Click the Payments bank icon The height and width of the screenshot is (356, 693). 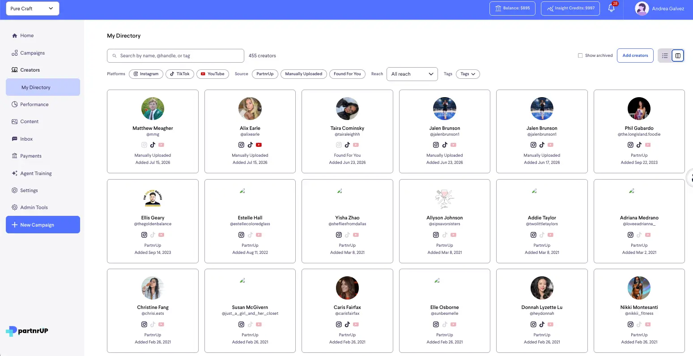[x=15, y=156]
